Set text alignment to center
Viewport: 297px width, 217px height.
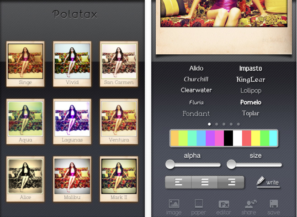click(205, 182)
